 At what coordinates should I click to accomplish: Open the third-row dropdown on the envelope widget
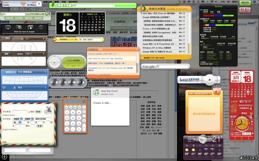[17, 122]
